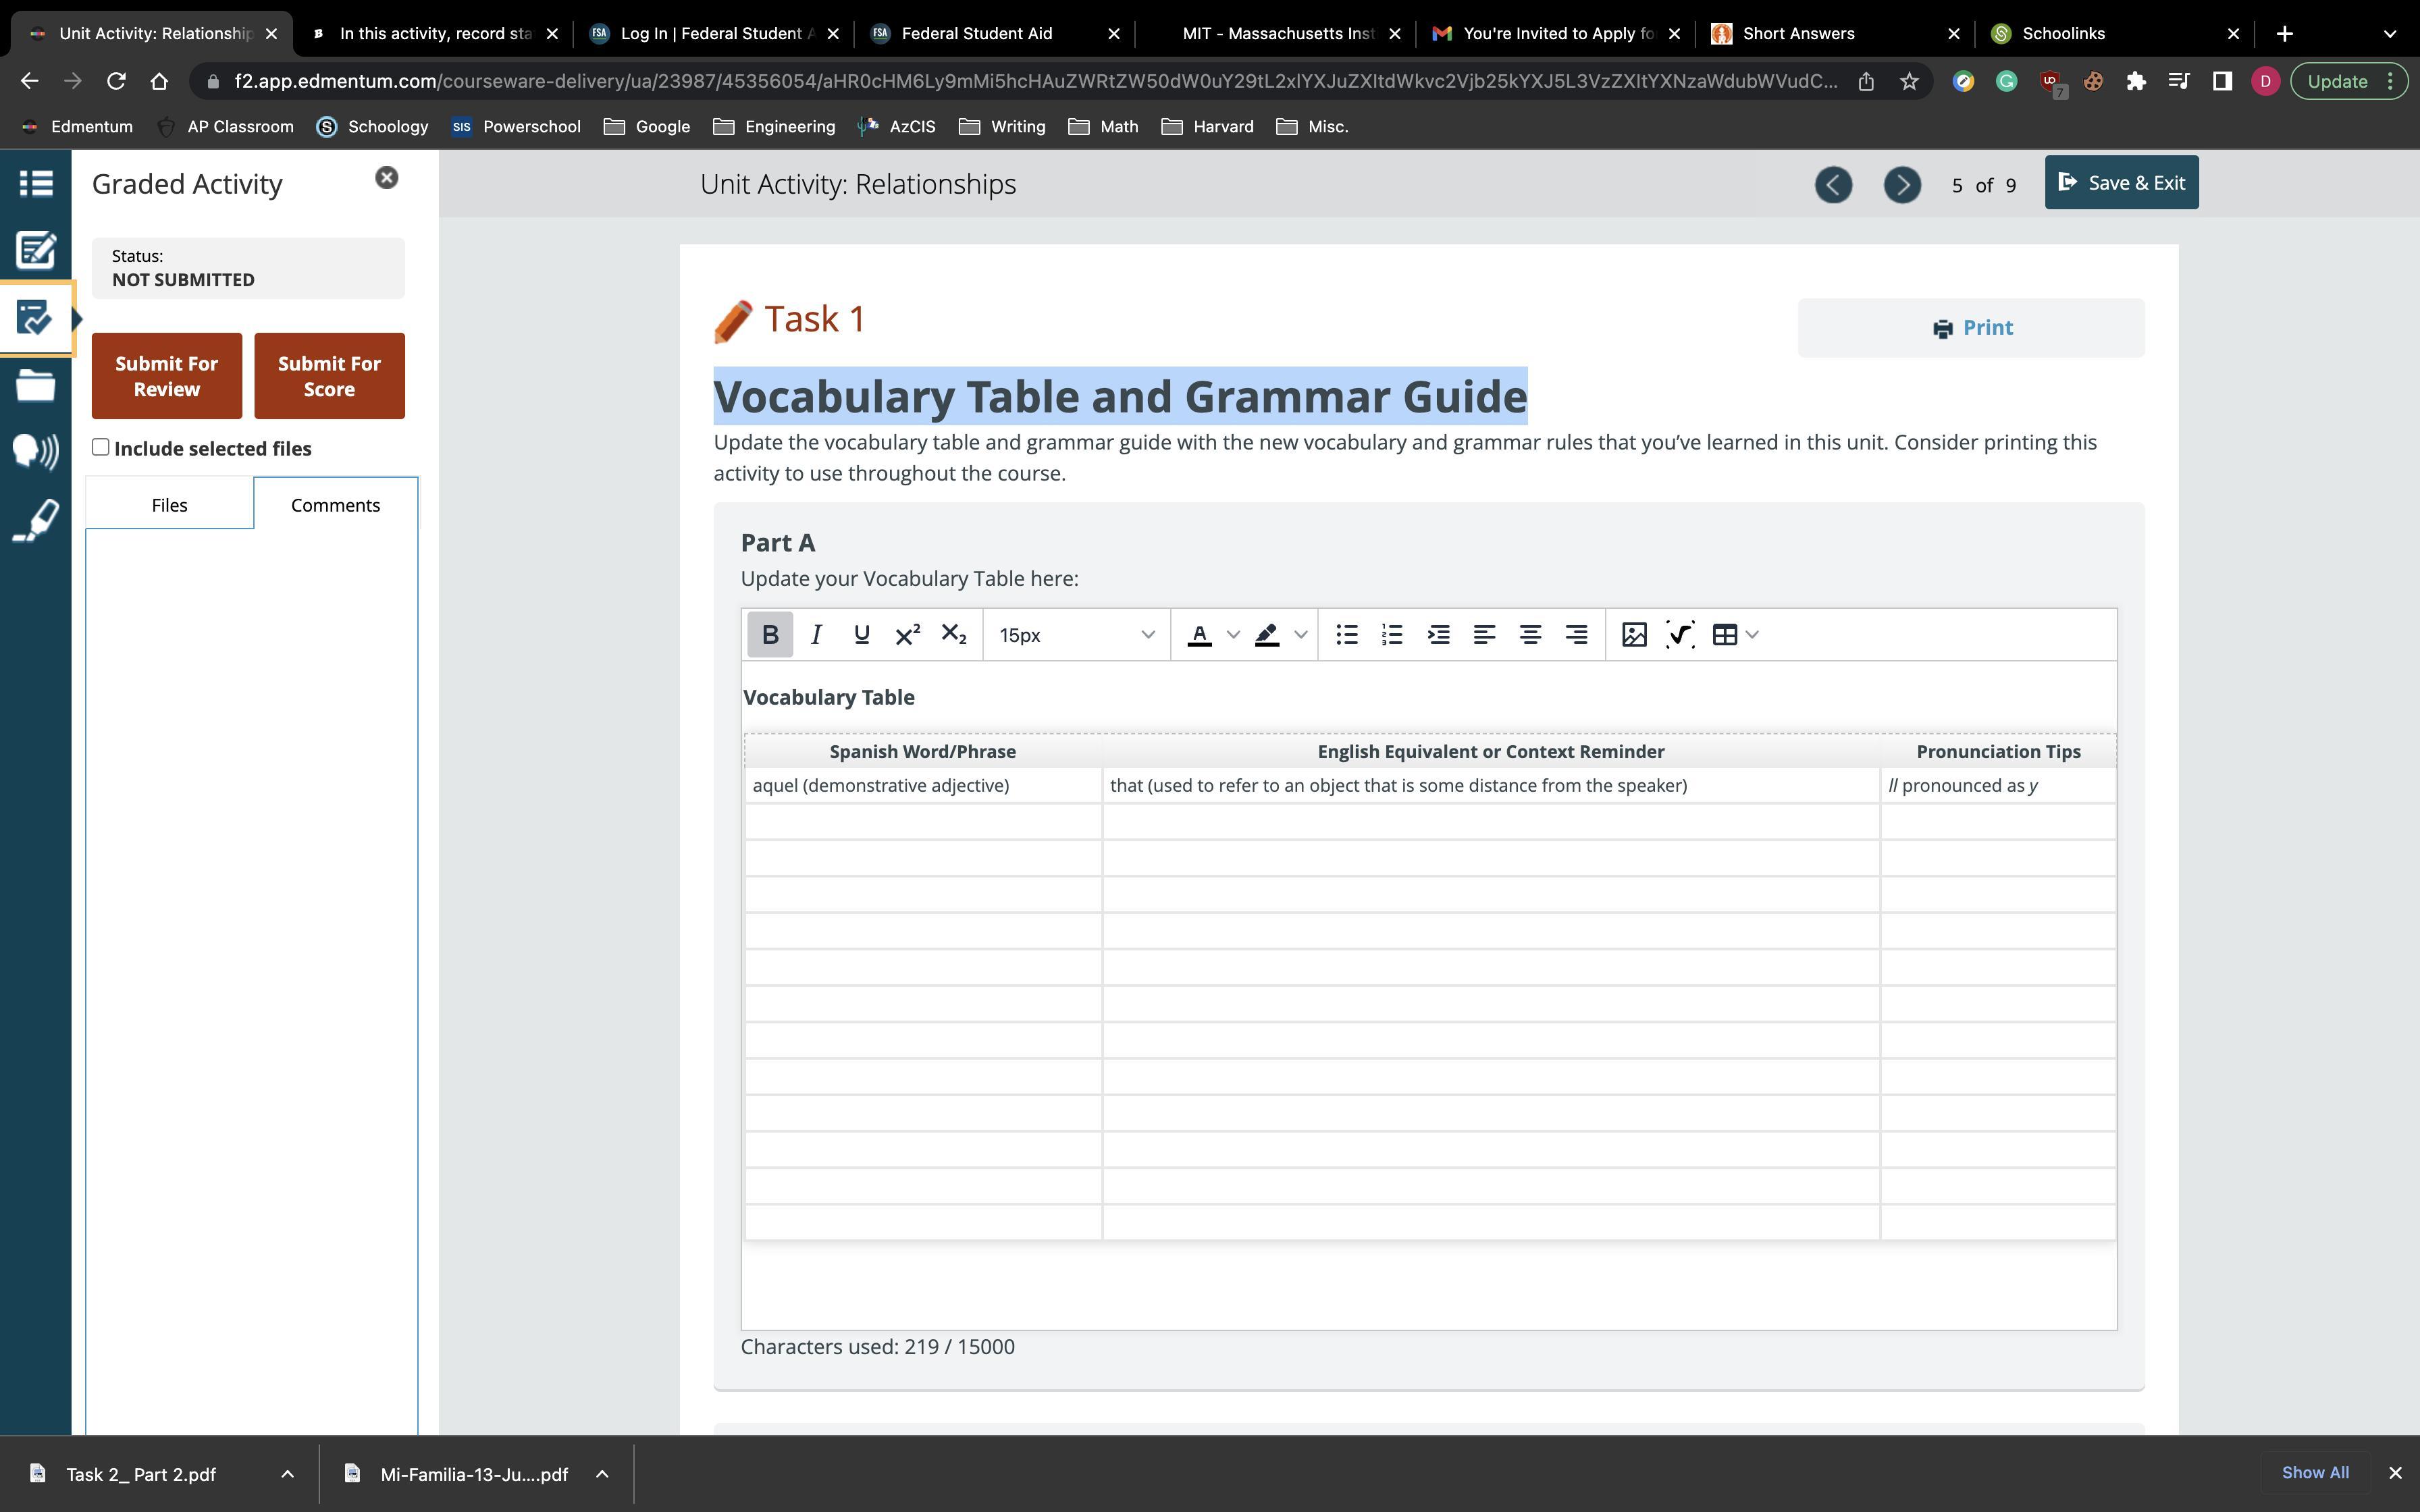Click the superscript icon
This screenshot has width=2420, height=1512.
pyautogui.click(x=907, y=635)
